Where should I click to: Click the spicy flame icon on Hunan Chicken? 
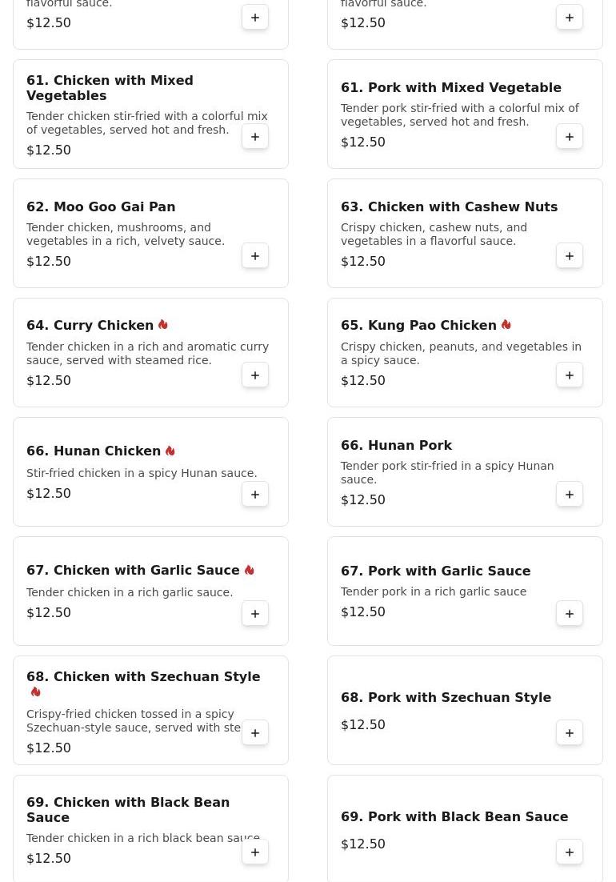coord(170,451)
